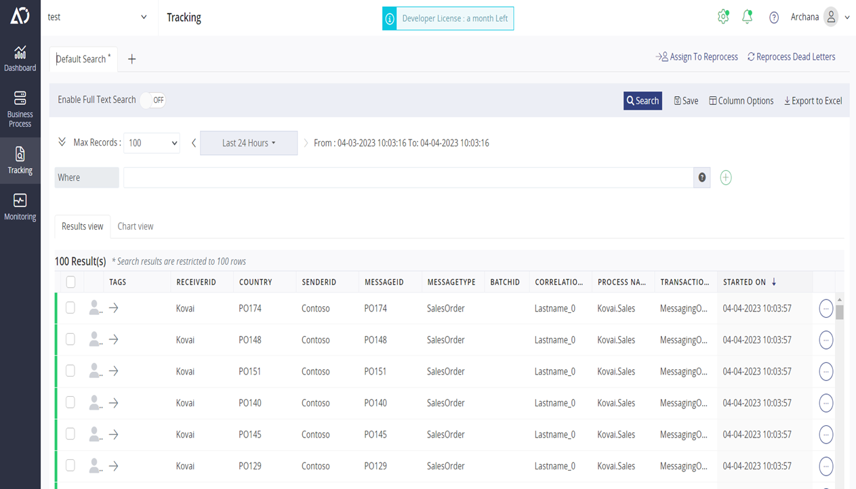Open Column Options
The width and height of the screenshot is (856, 489).
(x=741, y=100)
